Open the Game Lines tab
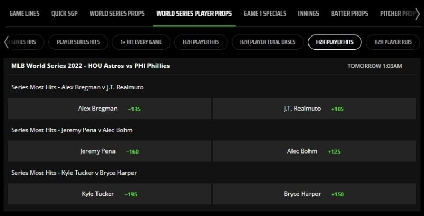 24,14
